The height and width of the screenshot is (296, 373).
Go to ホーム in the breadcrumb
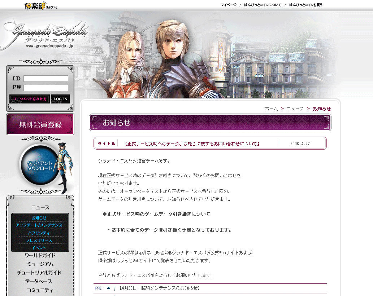(x=271, y=109)
